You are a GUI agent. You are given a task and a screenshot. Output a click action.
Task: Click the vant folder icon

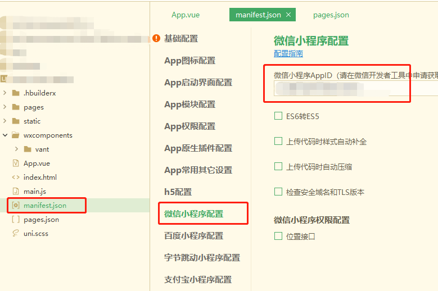coord(28,149)
